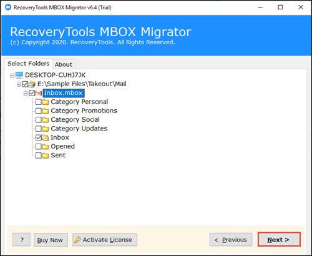This screenshot has height=256, width=312.
Task: Enable the Category Updates checkbox
Action: coord(39,129)
